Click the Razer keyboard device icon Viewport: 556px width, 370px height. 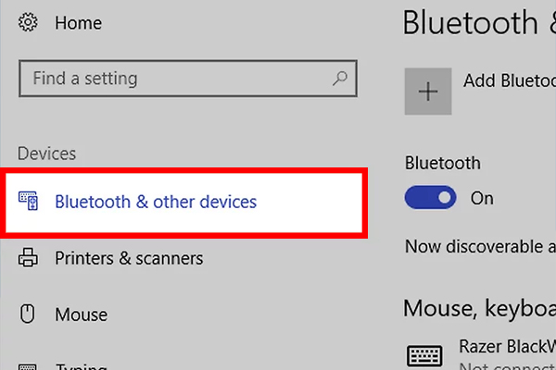pos(425,355)
